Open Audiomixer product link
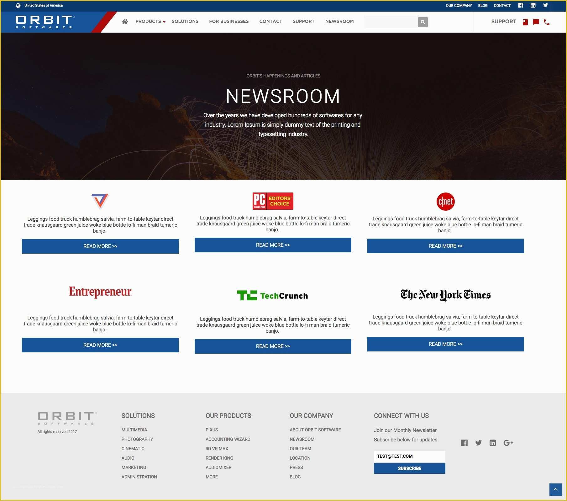This screenshot has height=501, width=567. point(218,467)
